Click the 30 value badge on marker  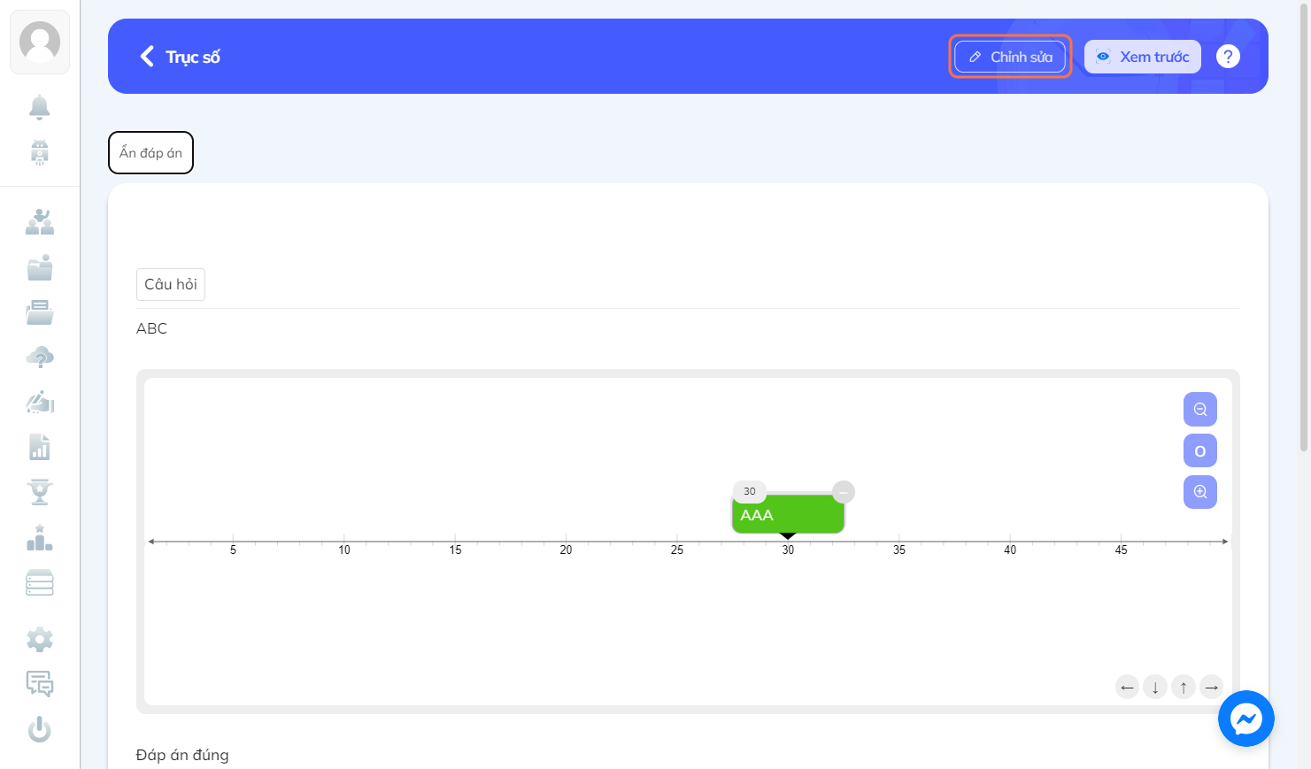(x=750, y=491)
